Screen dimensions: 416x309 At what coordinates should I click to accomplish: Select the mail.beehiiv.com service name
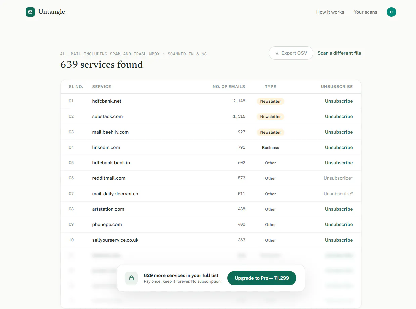point(110,132)
